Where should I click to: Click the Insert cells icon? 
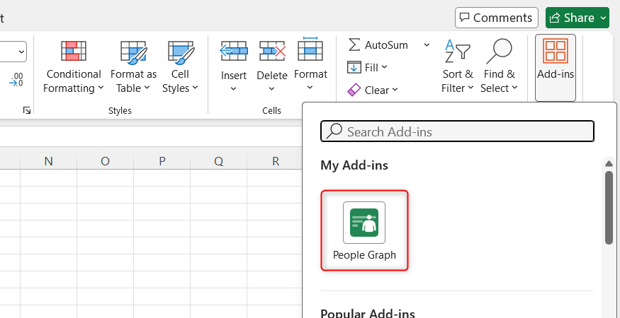[234, 51]
